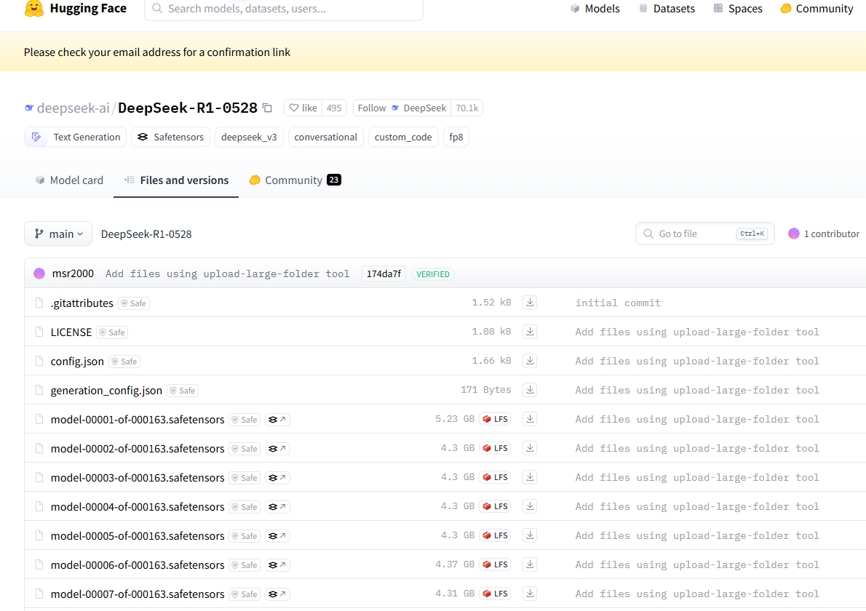Image resolution: width=866 pixels, height=611 pixels.
Task: Download config.json using its download icon
Action: coord(530,361)
